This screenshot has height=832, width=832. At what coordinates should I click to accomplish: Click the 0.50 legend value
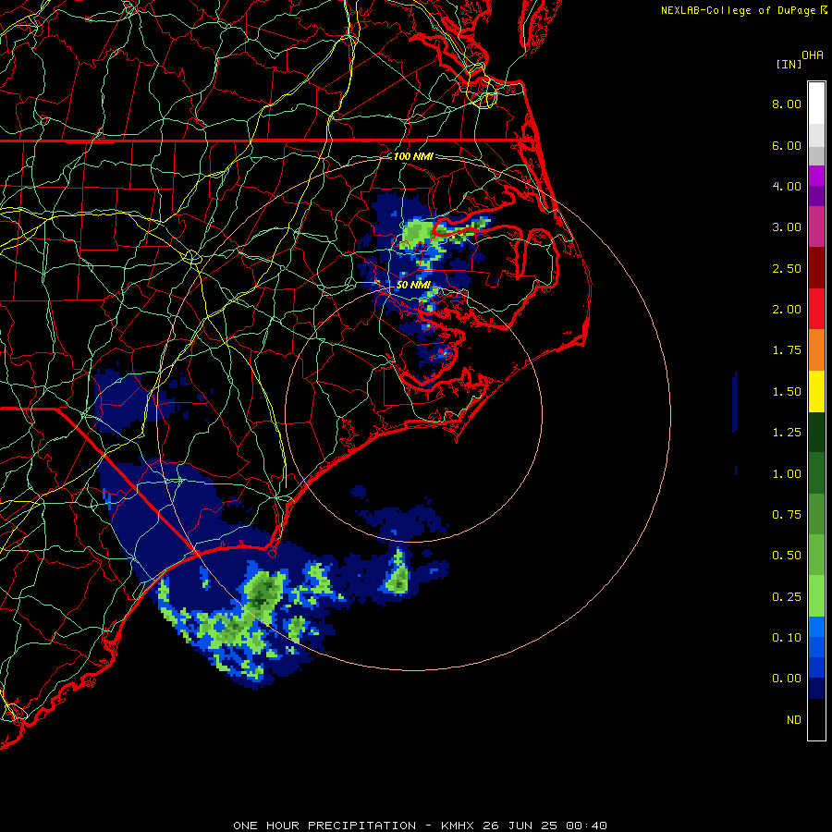pyautogui.click(x=787, y=556)
